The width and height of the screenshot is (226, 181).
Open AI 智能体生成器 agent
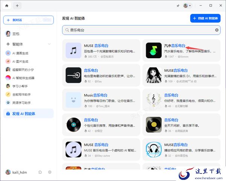point(28,78)
